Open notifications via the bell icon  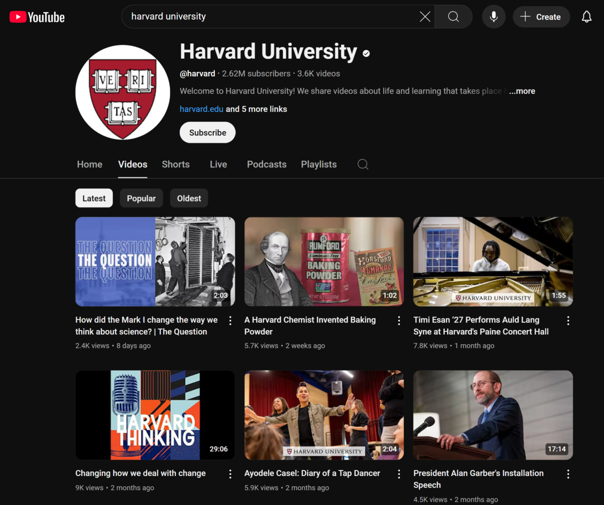586,17
